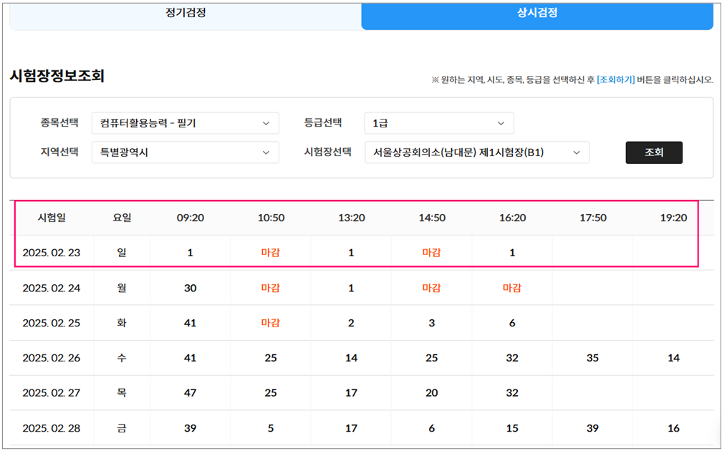This screenshot has width=722, height=451.
Task: Click seat count 39 for 02. 28 at 17:50
Action: [x=592, y=428]
